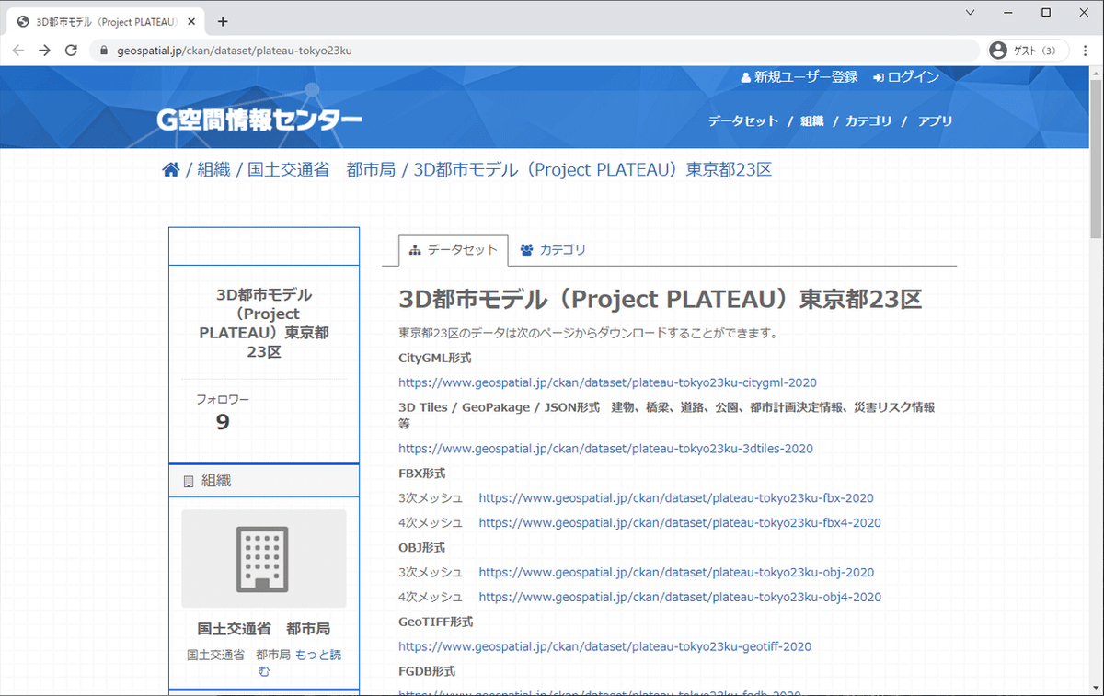
Task: Open the plateau-tokyo23ku-obj4-2020 link
Action: [680, 597]
